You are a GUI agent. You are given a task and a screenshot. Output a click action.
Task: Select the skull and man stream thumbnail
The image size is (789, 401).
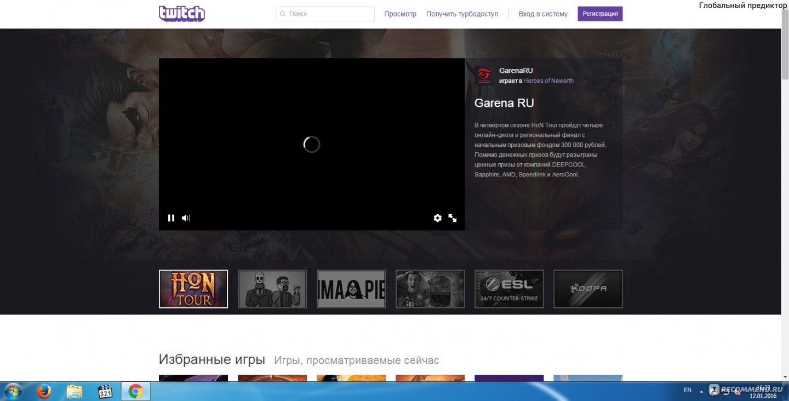point(272,289)
